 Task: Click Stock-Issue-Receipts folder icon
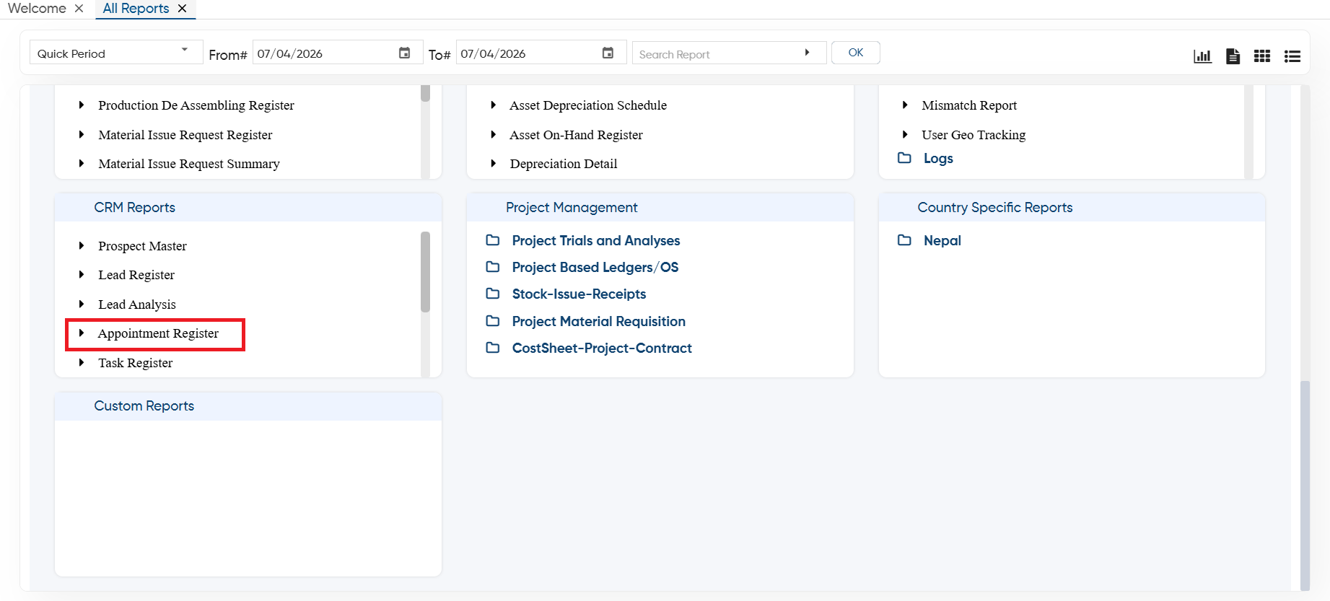pos(493,294)
